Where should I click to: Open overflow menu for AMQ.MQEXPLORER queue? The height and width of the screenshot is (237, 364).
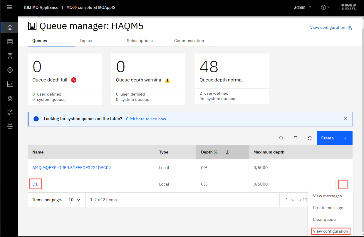click(342, 168)
